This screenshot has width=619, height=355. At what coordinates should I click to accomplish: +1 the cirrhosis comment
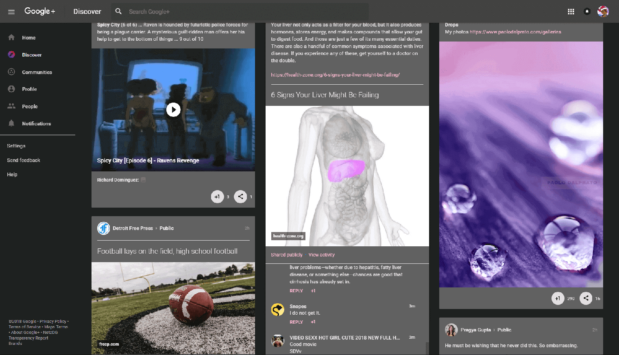(313, 291)
